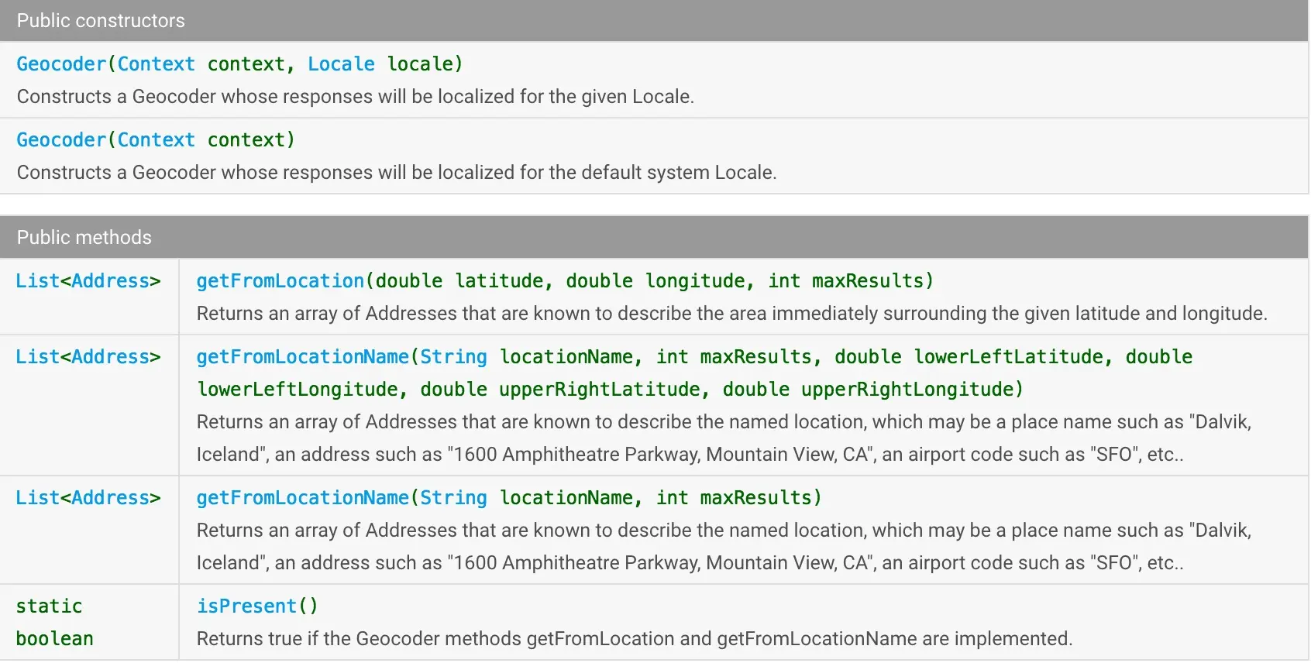Click List beside the two-parameter getFromLocationName method
This screenshot has height=663, width=1311.
click(37, 498)
